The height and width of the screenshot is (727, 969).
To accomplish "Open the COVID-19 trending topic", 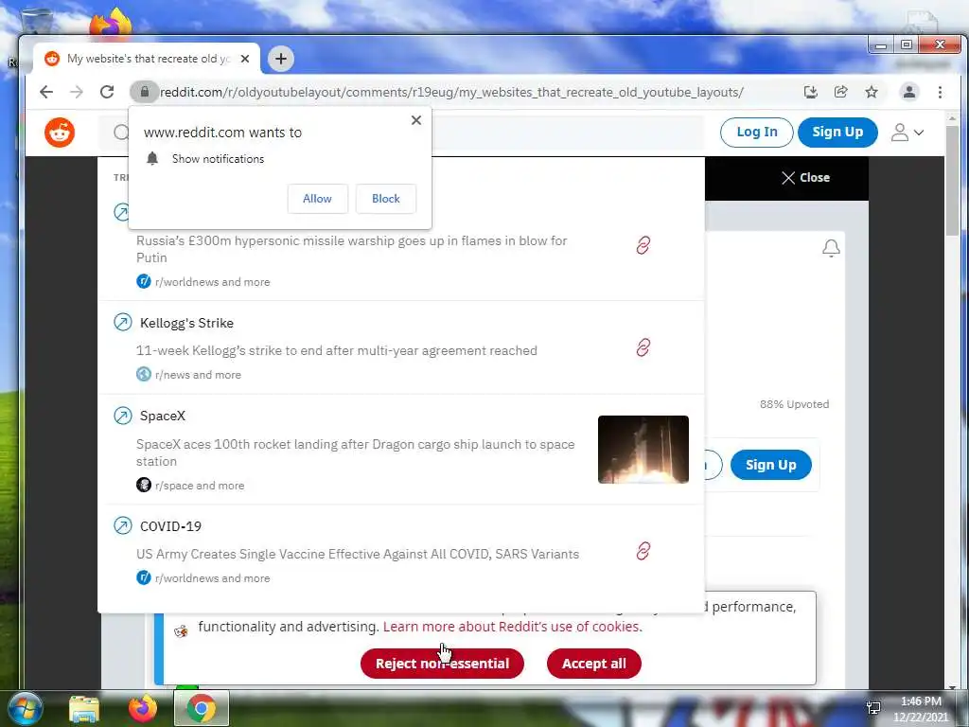I will pos(170,526).
